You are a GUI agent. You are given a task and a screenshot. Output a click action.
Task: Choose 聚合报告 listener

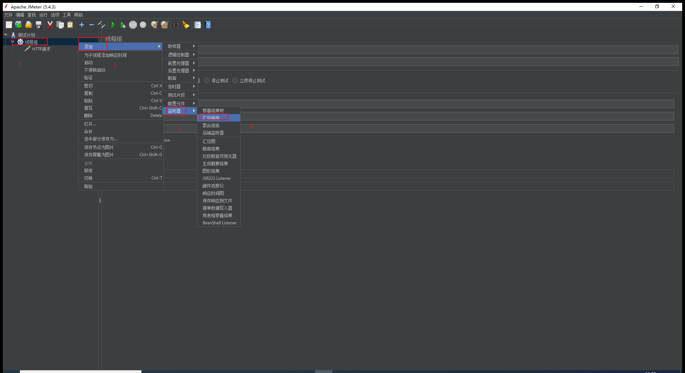(219, 125)
